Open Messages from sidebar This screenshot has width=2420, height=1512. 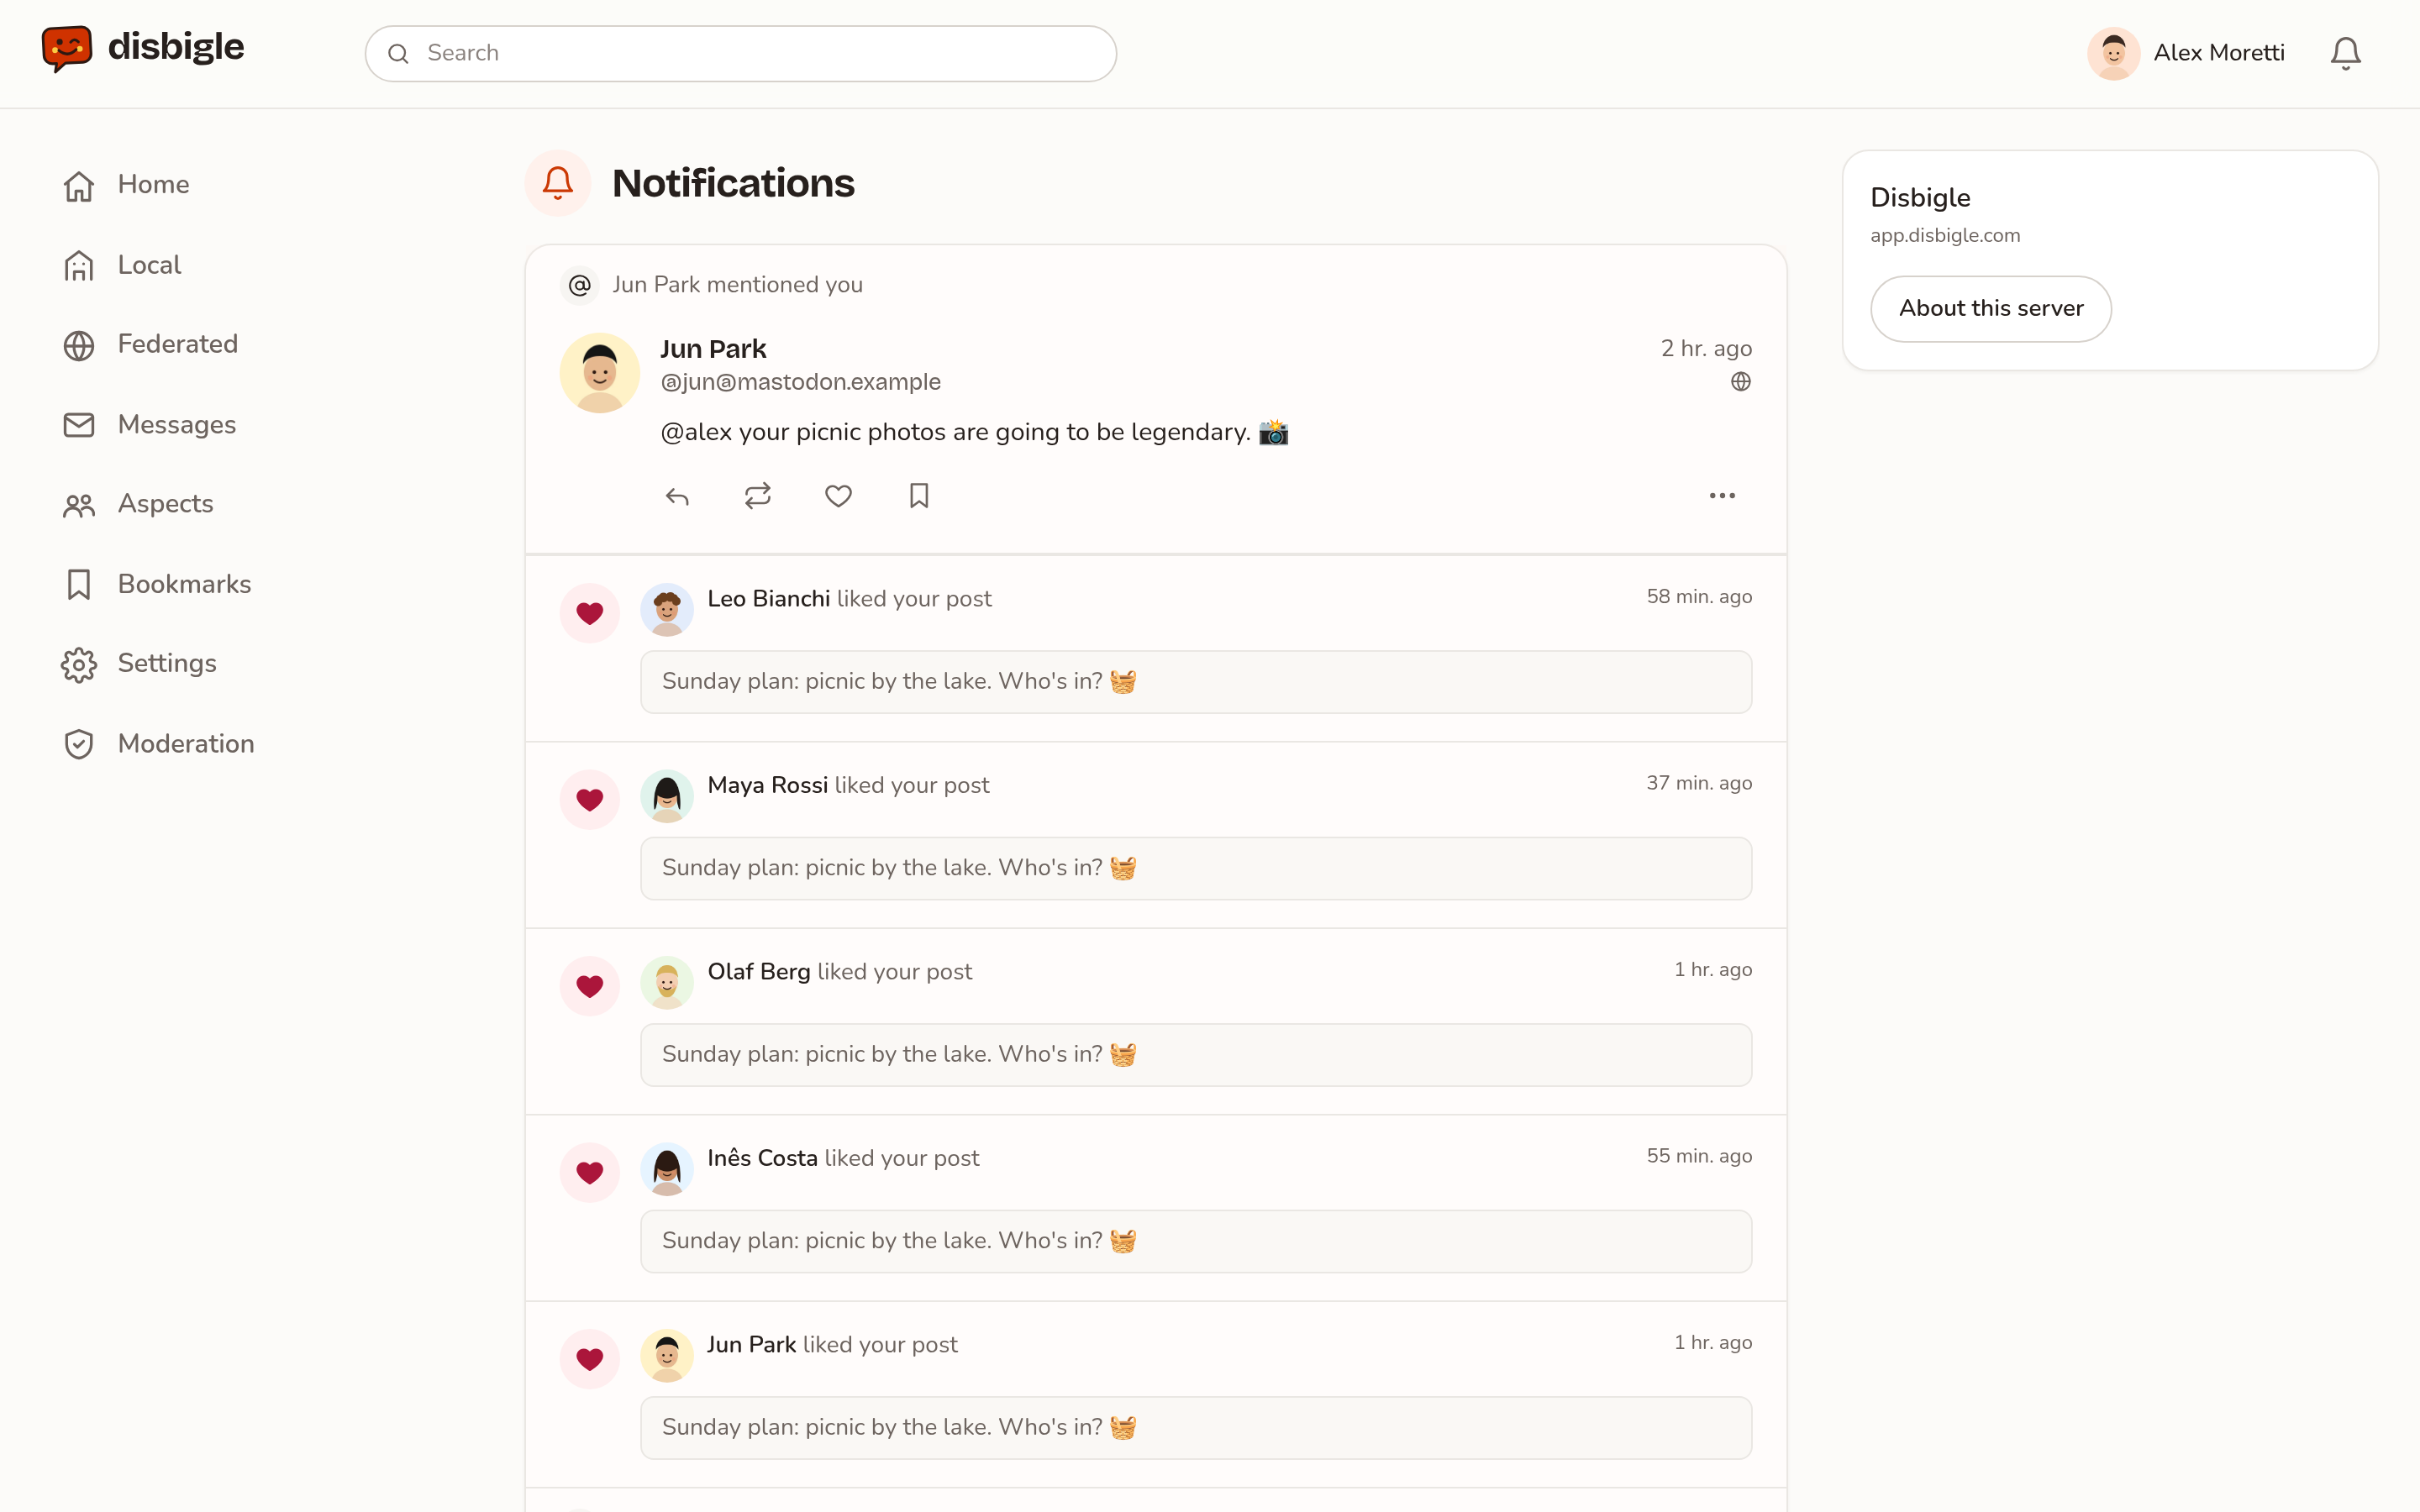point(149,425)
